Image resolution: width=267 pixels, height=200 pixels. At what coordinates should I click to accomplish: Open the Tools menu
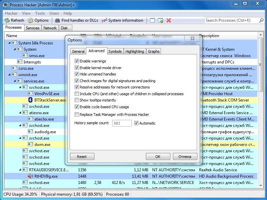pyautogui.click(x=40, y=13)
